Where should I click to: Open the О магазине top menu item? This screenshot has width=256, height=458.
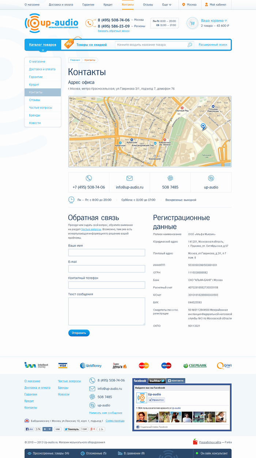(32, 5)
